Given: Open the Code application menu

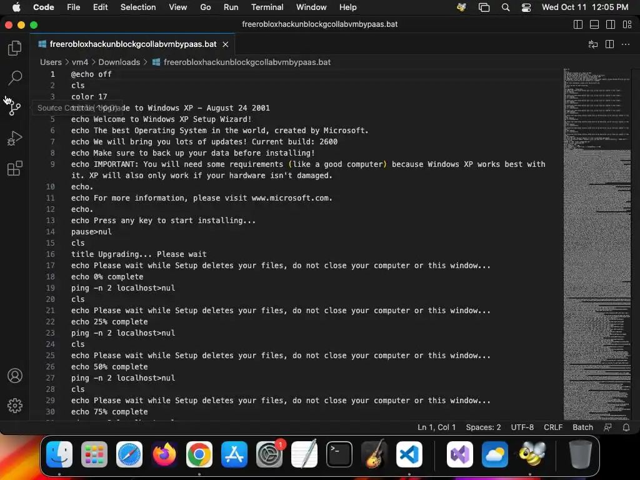Looking at the screenshot, I should 44,7.
